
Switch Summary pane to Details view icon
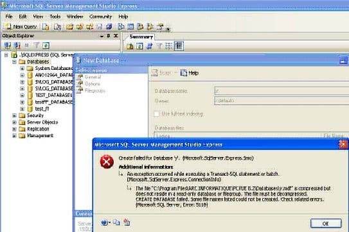pyautogui.click(x=179, y=46)
